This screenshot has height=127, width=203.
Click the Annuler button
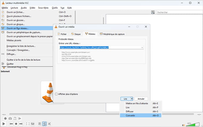click(x=141, y=99)
